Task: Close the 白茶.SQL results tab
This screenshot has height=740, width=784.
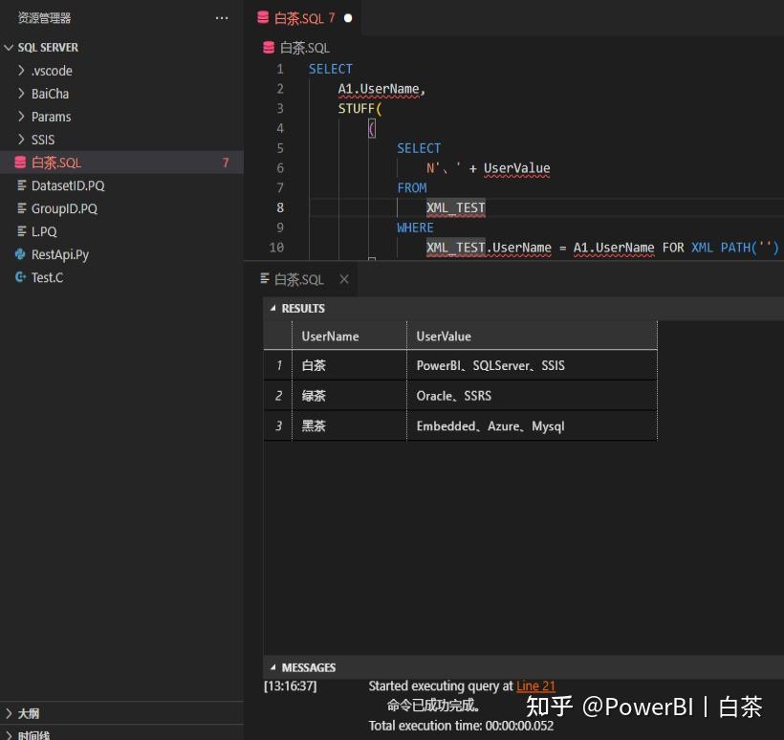Action: 344,278
